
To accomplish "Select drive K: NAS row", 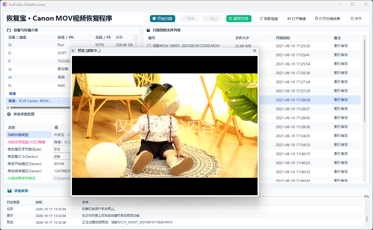I will pos(38,86).
